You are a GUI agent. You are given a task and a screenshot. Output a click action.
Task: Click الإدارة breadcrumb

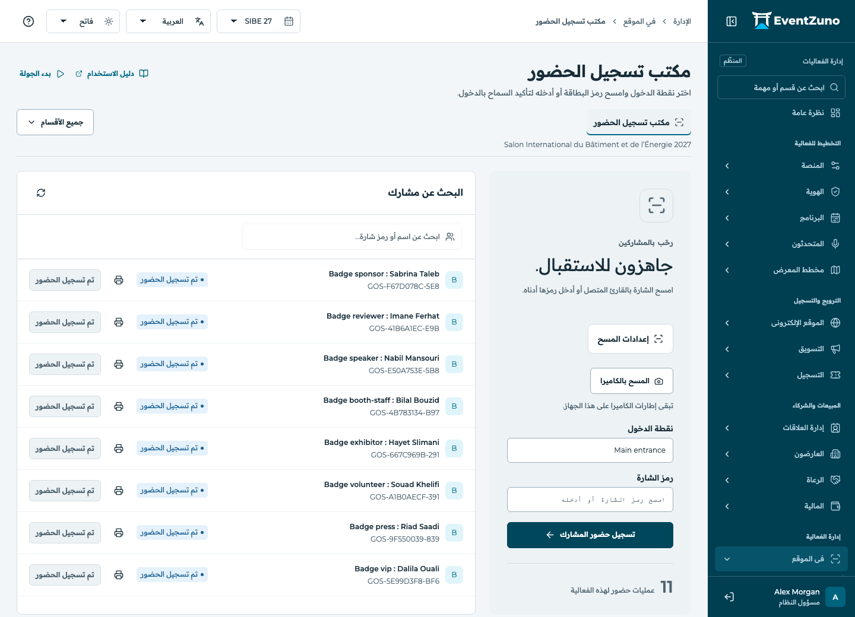[682, 21]
